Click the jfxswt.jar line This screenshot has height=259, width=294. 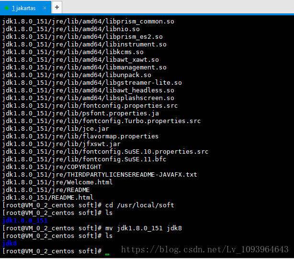61,144
